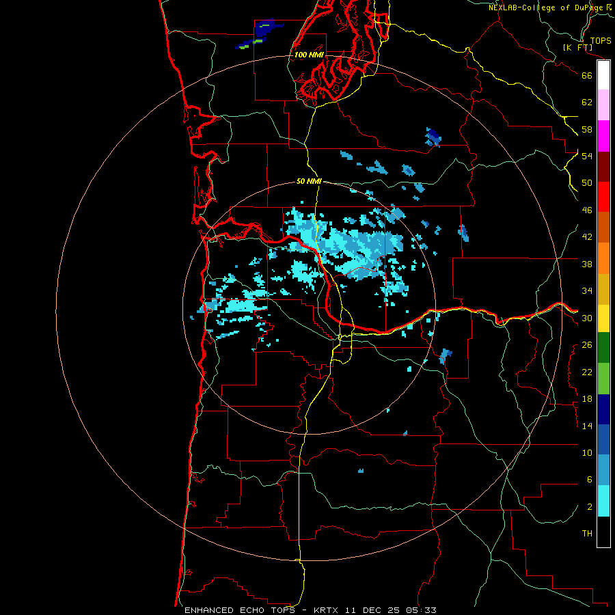Viewport: 615px width, 615px height.
Task: Select the yellow legend swatch
Action: 603,318
